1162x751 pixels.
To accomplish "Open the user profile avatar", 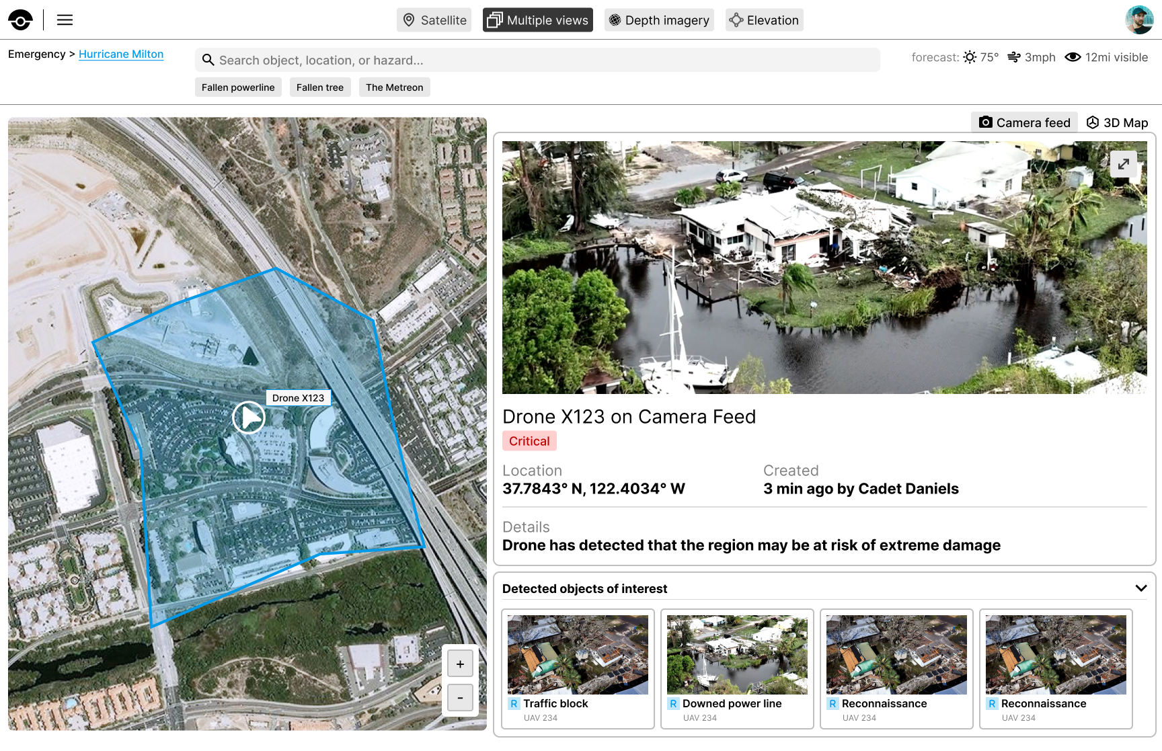I will click(x=1139, y=20).
